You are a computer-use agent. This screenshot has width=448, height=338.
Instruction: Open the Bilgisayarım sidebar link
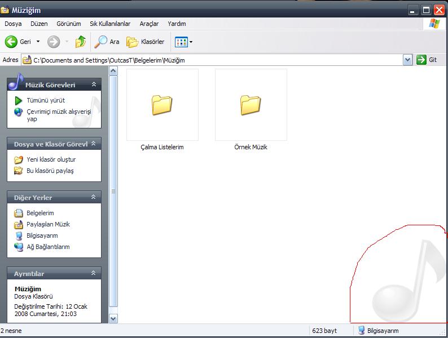[42, 235]
